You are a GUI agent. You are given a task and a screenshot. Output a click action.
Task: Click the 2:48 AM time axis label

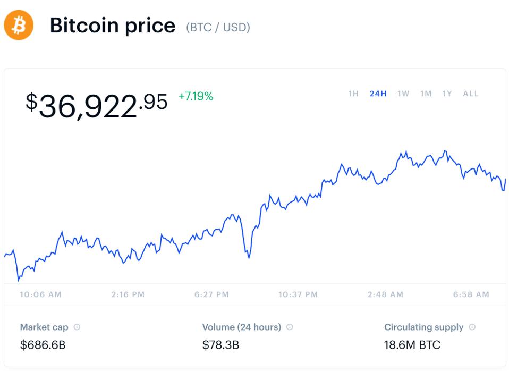pos(385,294)
